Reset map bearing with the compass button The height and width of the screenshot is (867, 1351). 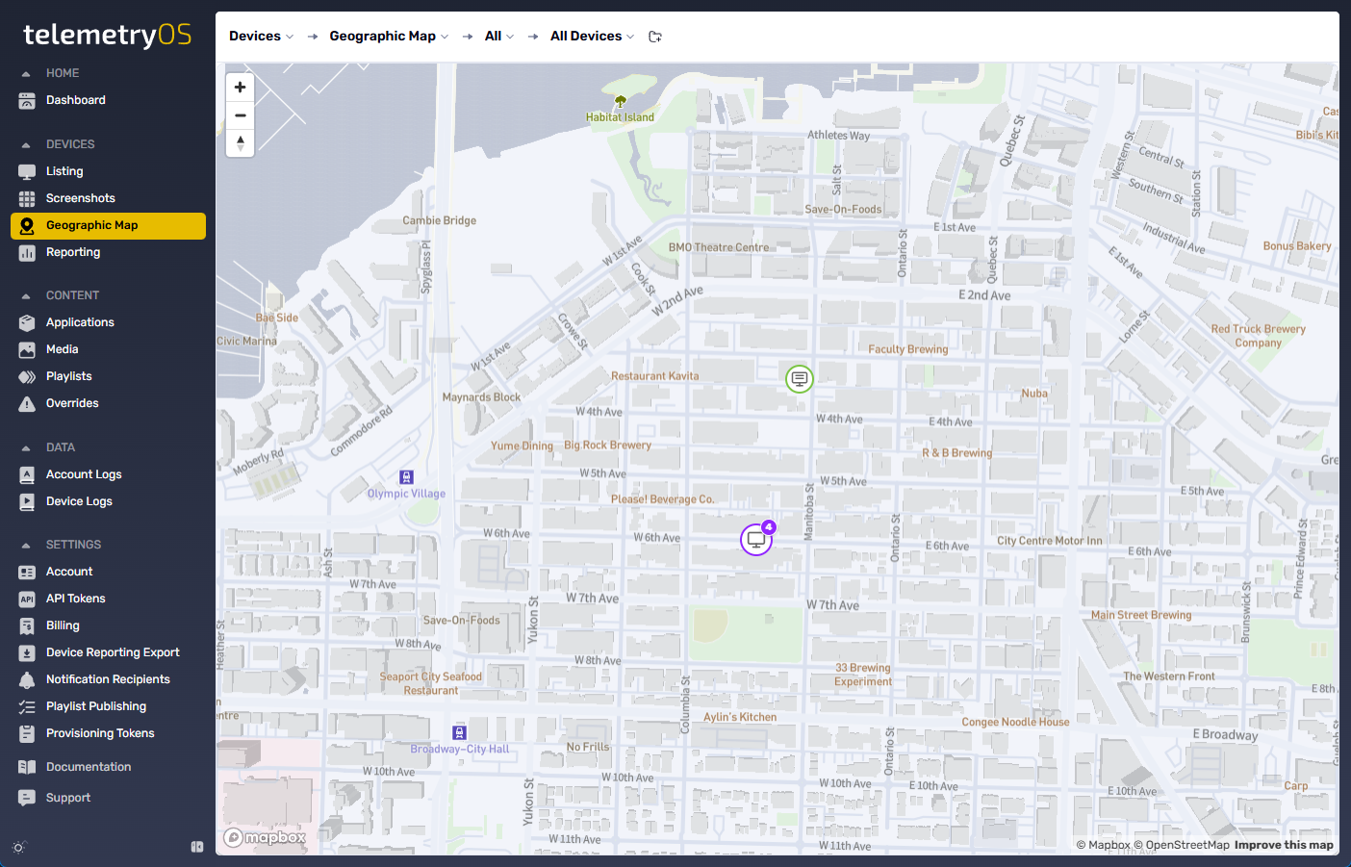tap(241, 143)
